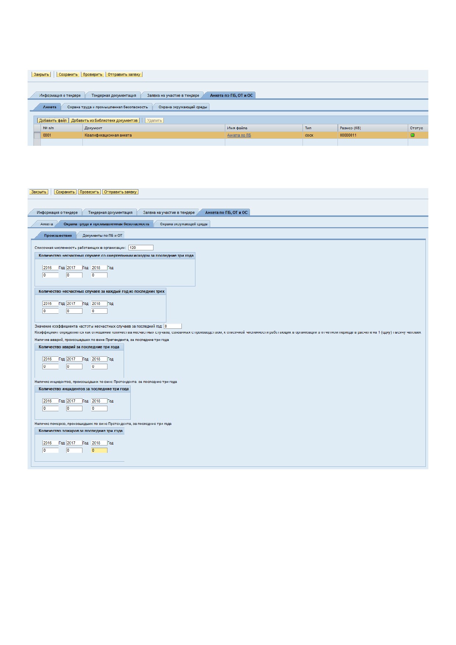The height and width of the screenshot is (645, 456).
Task: Click Закрыть button above the document table
Action: point(41,74)
